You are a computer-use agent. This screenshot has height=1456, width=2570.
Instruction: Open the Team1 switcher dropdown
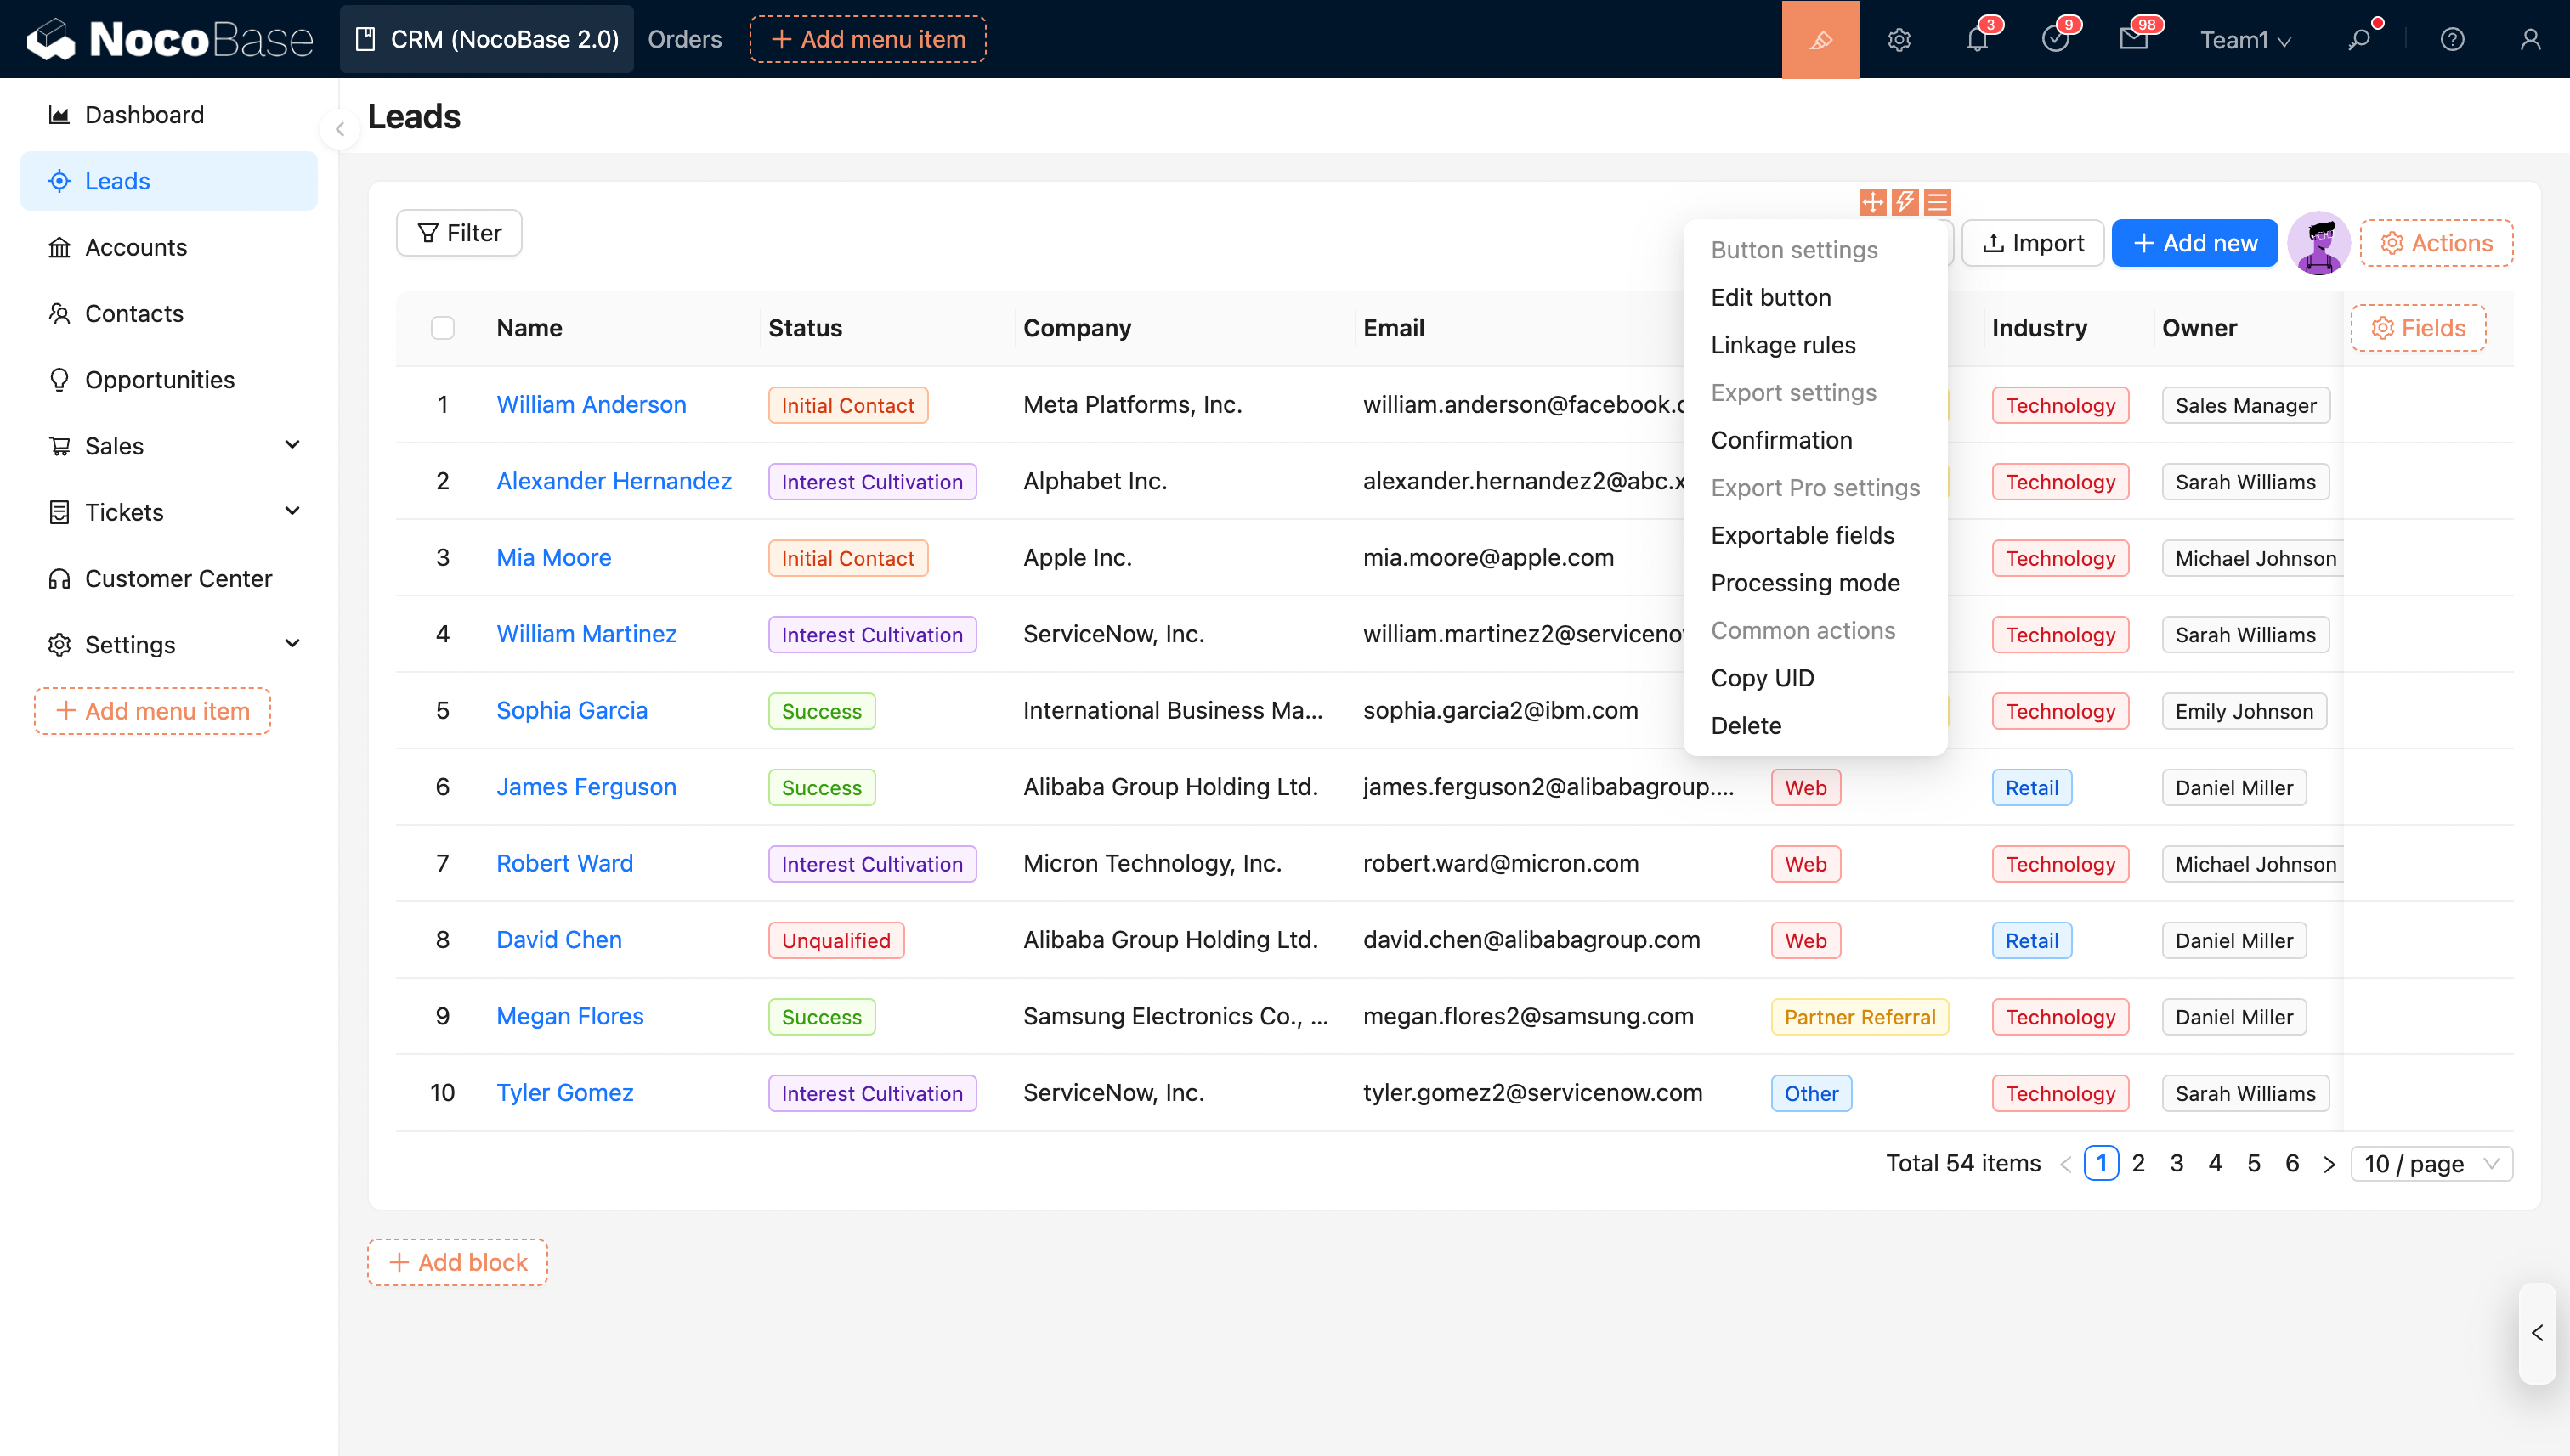point(2244,40)
